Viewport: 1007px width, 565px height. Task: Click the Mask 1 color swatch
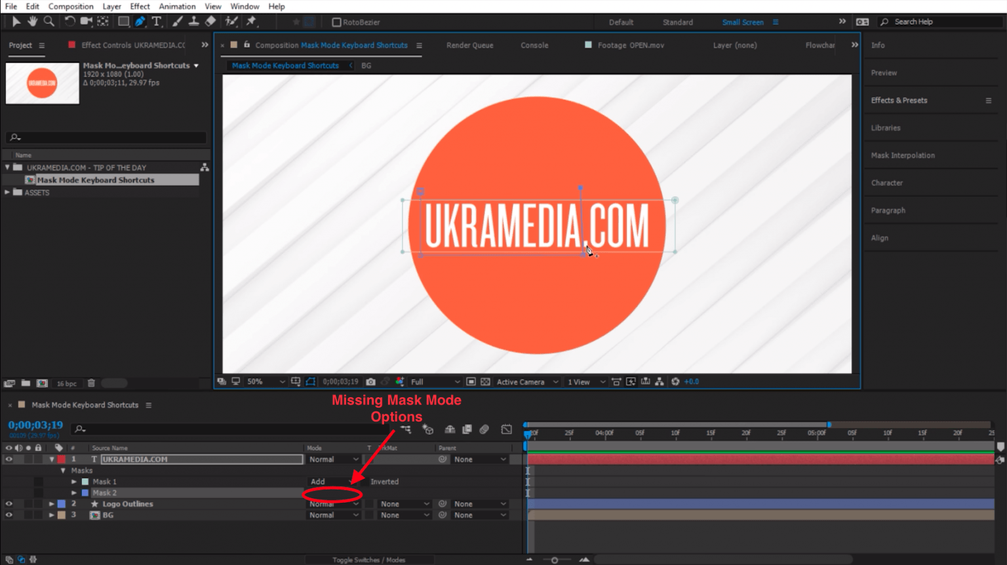85,482
